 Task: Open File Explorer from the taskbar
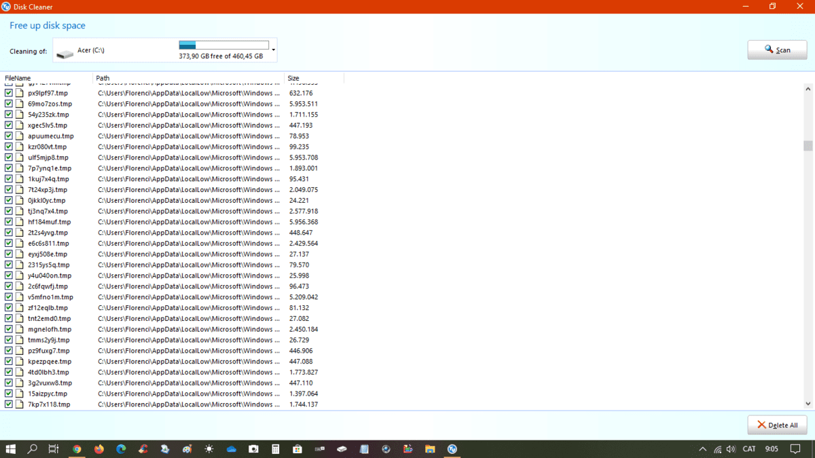coord(430,449)
